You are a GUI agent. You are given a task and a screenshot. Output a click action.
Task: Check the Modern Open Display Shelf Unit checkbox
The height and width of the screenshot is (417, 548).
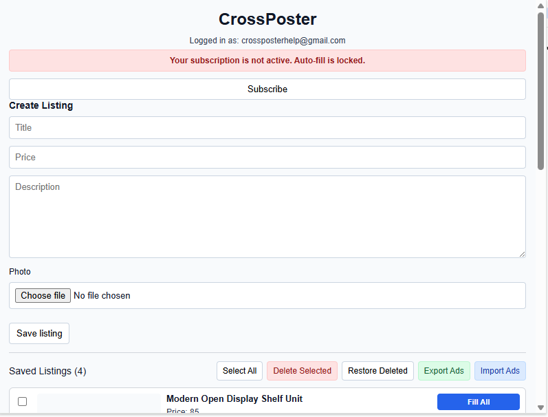(x=23, y=402)
